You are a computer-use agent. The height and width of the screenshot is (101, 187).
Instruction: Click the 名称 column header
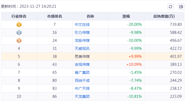coord(90,16)
